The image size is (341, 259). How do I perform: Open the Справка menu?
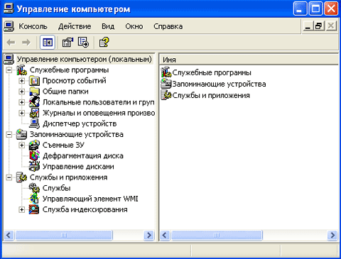(168, 26)
